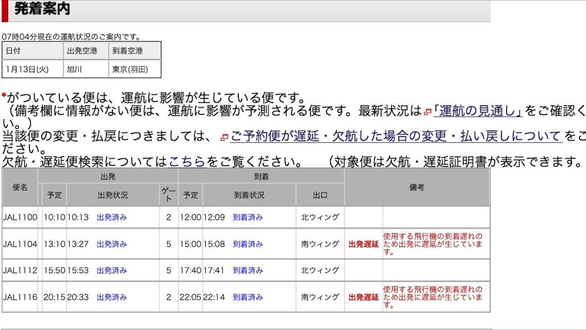The image size is (586, 330).
Task: Click 出発済み status for JAL1100
Action: [x=112, y=217]
